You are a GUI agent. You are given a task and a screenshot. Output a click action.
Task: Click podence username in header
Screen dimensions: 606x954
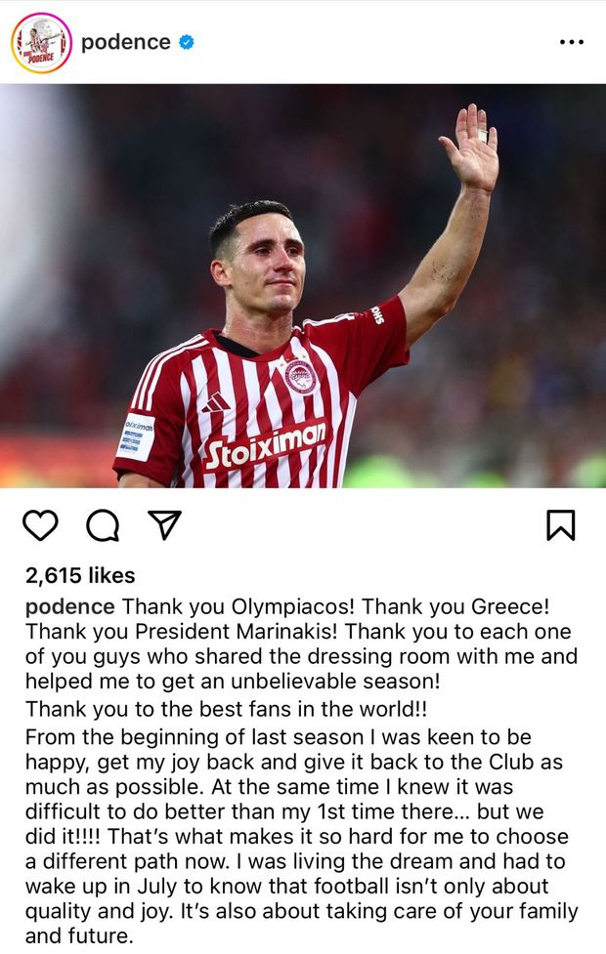click(x=125, y=42)
